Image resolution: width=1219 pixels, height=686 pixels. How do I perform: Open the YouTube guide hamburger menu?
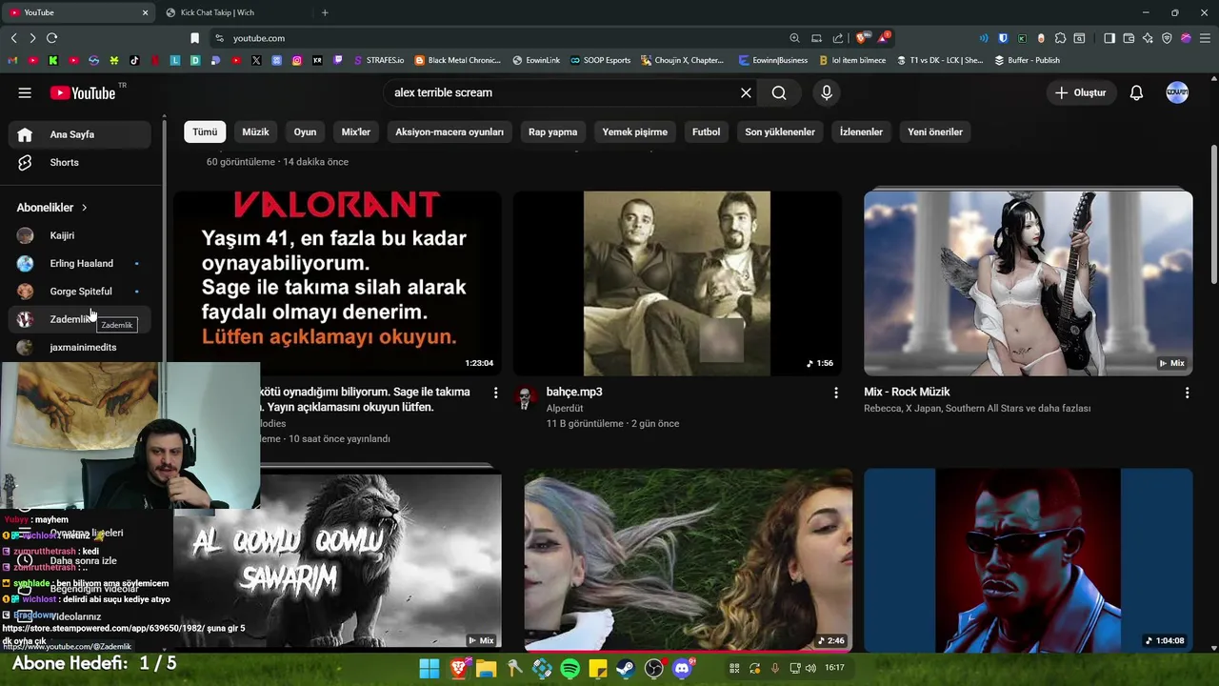[25, 92]
